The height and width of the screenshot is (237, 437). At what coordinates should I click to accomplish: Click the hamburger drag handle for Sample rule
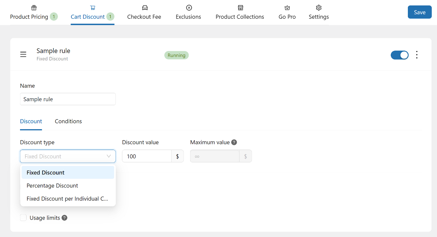coord(23,55)
